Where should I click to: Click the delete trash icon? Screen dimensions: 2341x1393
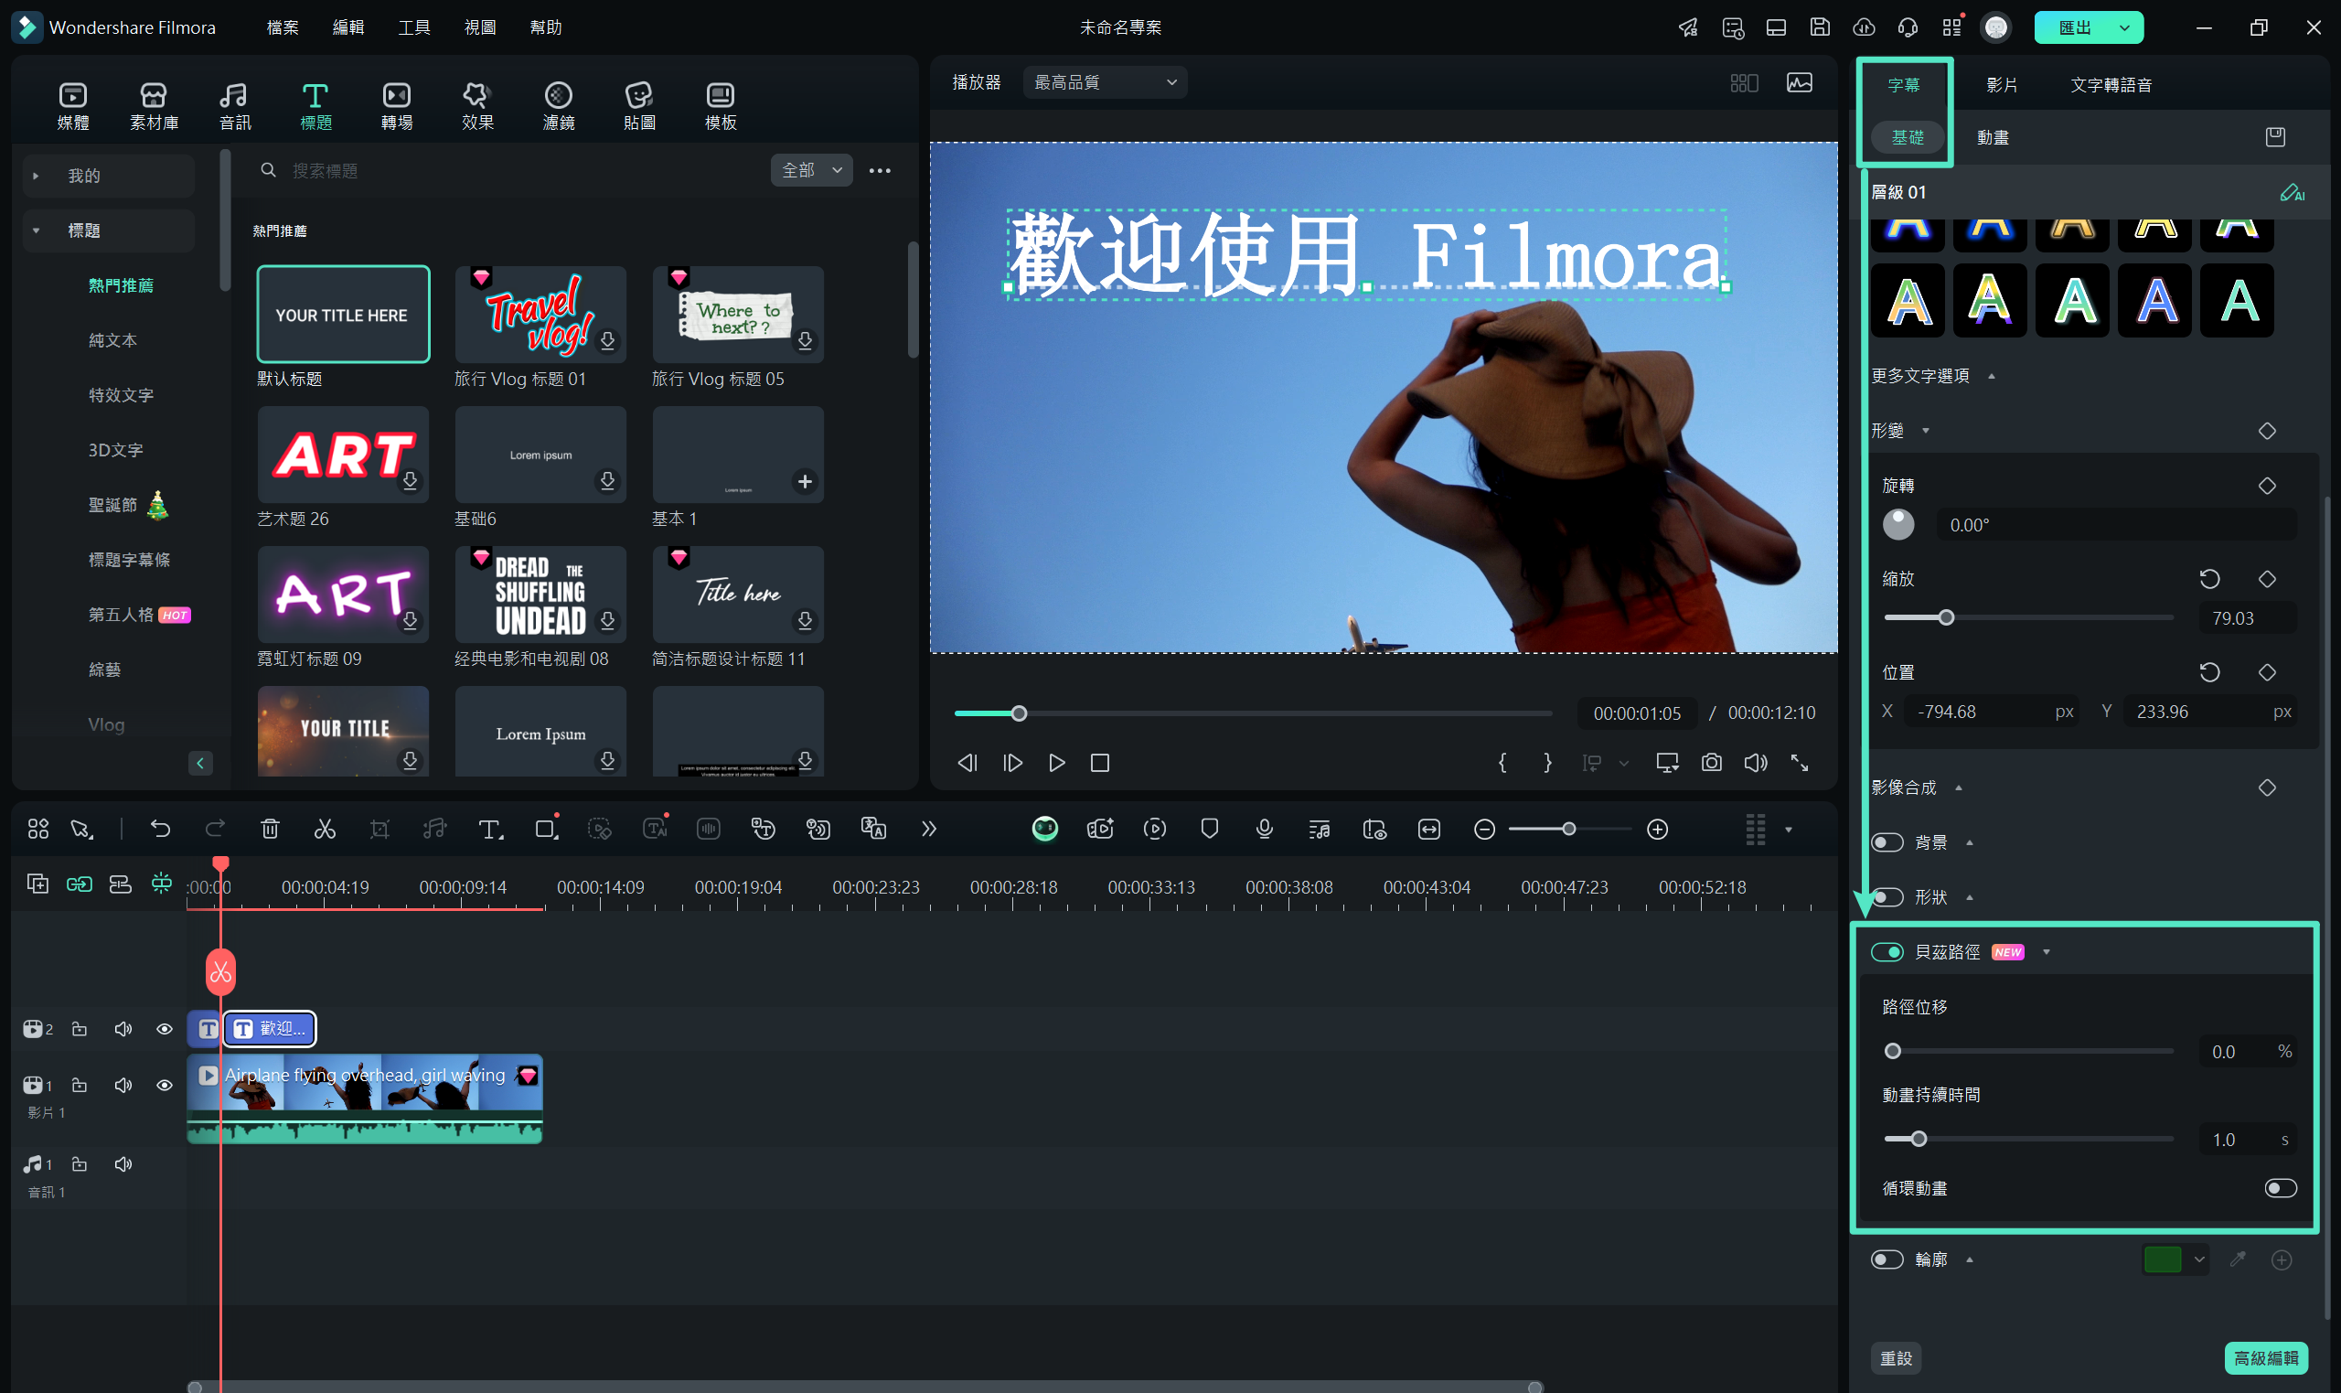271,828
